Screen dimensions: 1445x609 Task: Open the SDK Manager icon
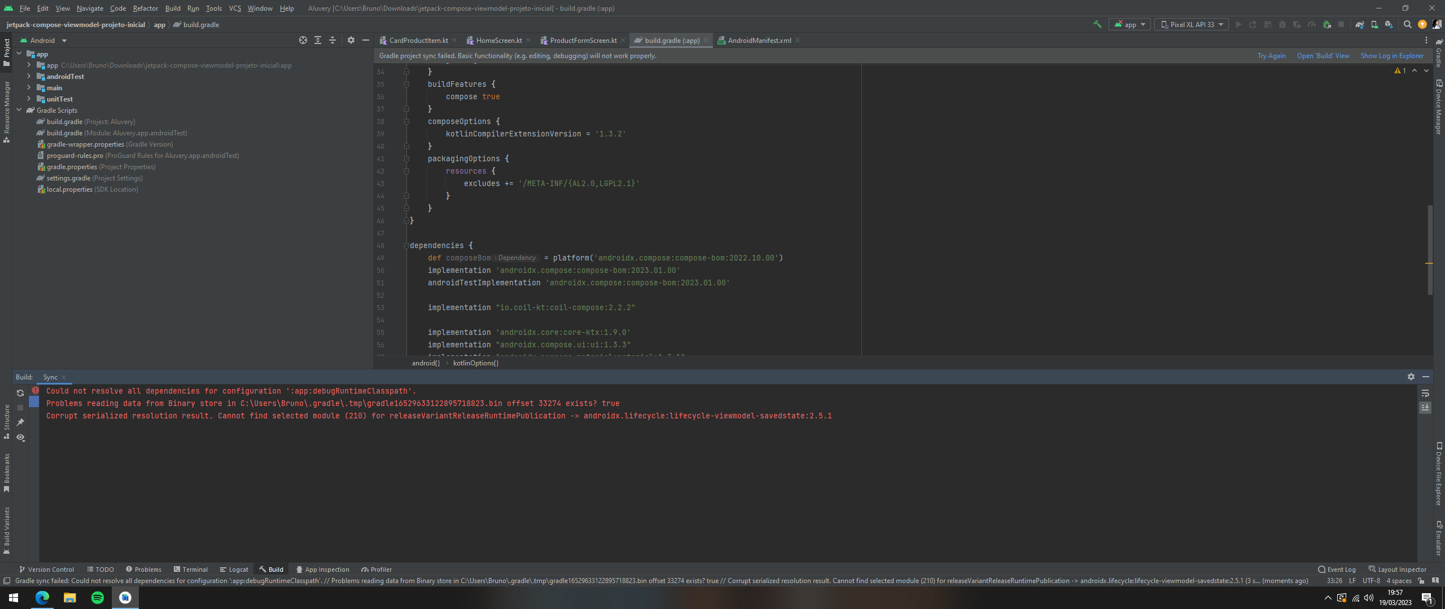click(1389, 24)
